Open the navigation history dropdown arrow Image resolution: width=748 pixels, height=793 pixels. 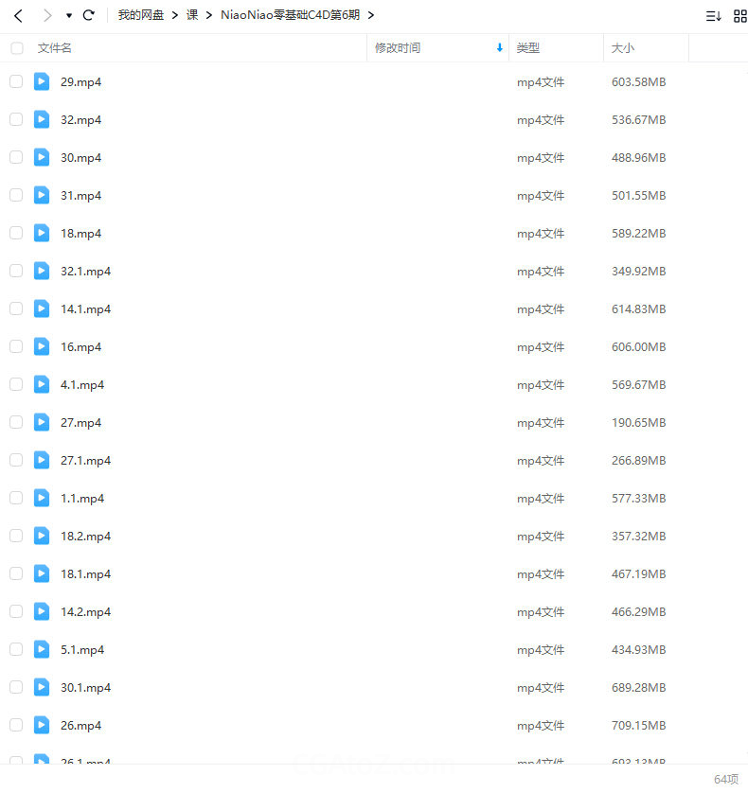coord(69,16)
